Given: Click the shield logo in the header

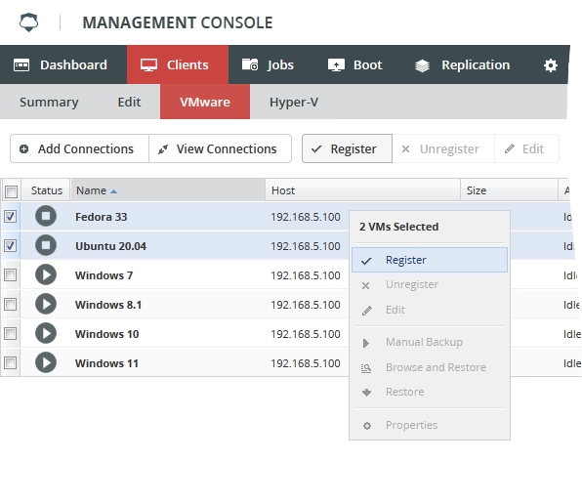Looking at the screenshot, I should tap(28, 22).
